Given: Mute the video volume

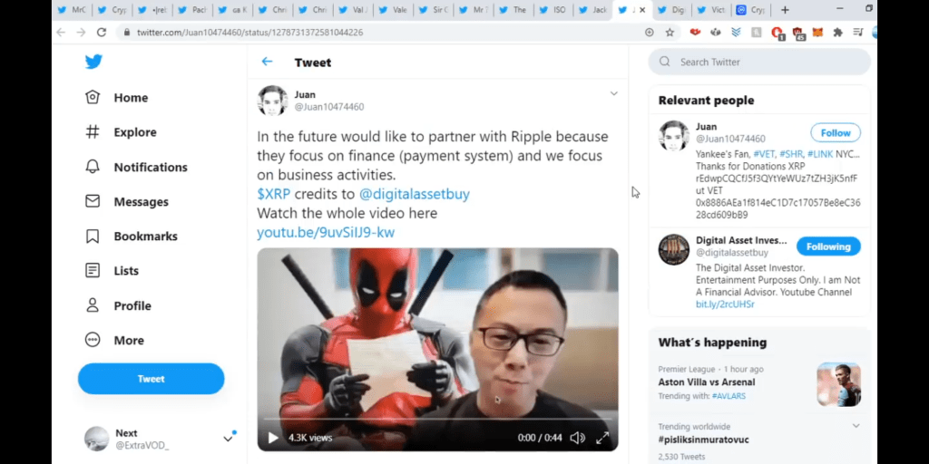Looking at the screenshot, I should pyautogui.click(x=577, y=438).
